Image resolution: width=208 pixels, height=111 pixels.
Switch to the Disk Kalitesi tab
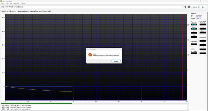[39, 11]
